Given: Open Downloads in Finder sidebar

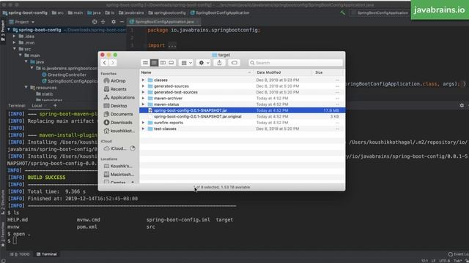Looking at the screenshot, I should click(x=118, y=123).
